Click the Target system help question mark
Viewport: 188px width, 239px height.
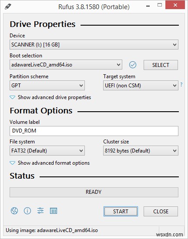181,84
